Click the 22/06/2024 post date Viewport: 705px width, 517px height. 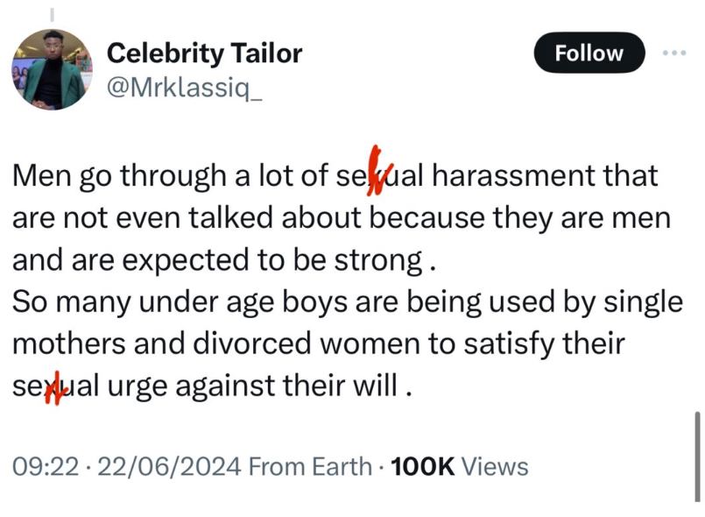point(169,467)
